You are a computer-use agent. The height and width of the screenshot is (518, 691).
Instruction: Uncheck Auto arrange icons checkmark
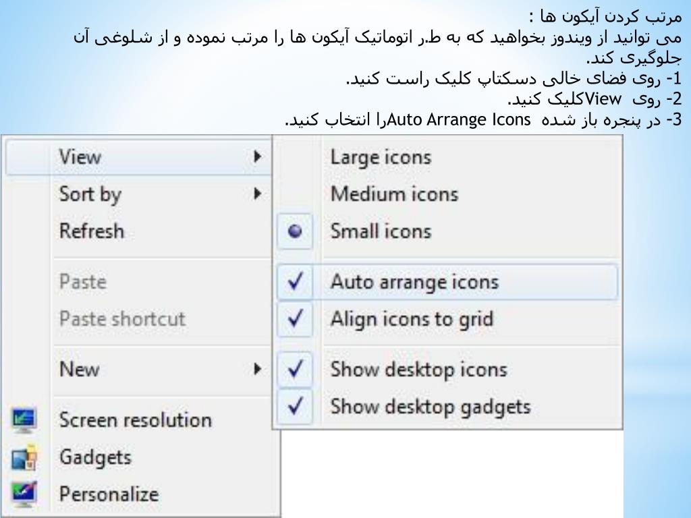pyautogui.click(x=295, y=281)
